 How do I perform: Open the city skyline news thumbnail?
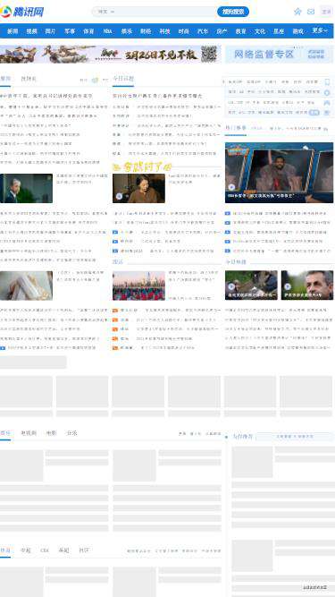(x=138, y=286)
